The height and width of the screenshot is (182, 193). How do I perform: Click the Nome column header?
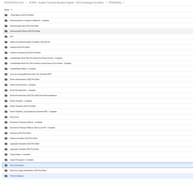point(7,10)
